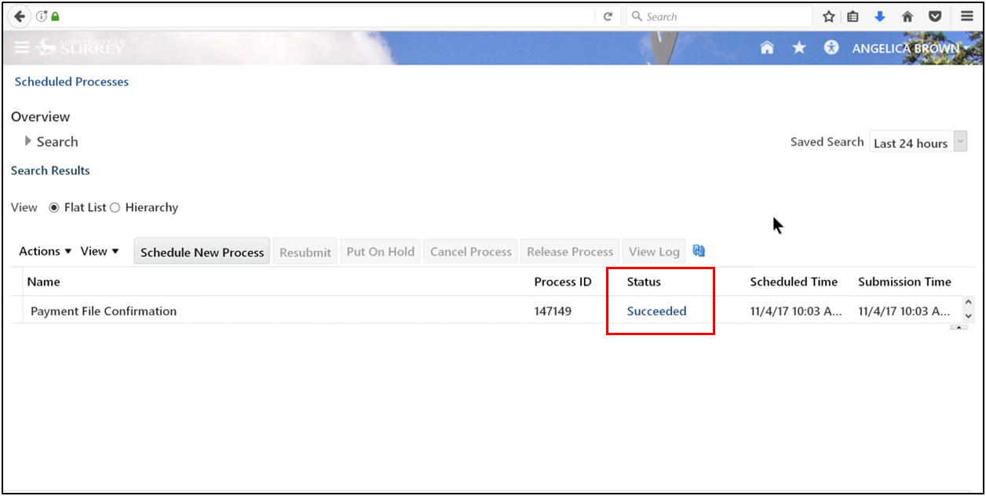Open the Succeeded status link

click(x=656, y=311)
